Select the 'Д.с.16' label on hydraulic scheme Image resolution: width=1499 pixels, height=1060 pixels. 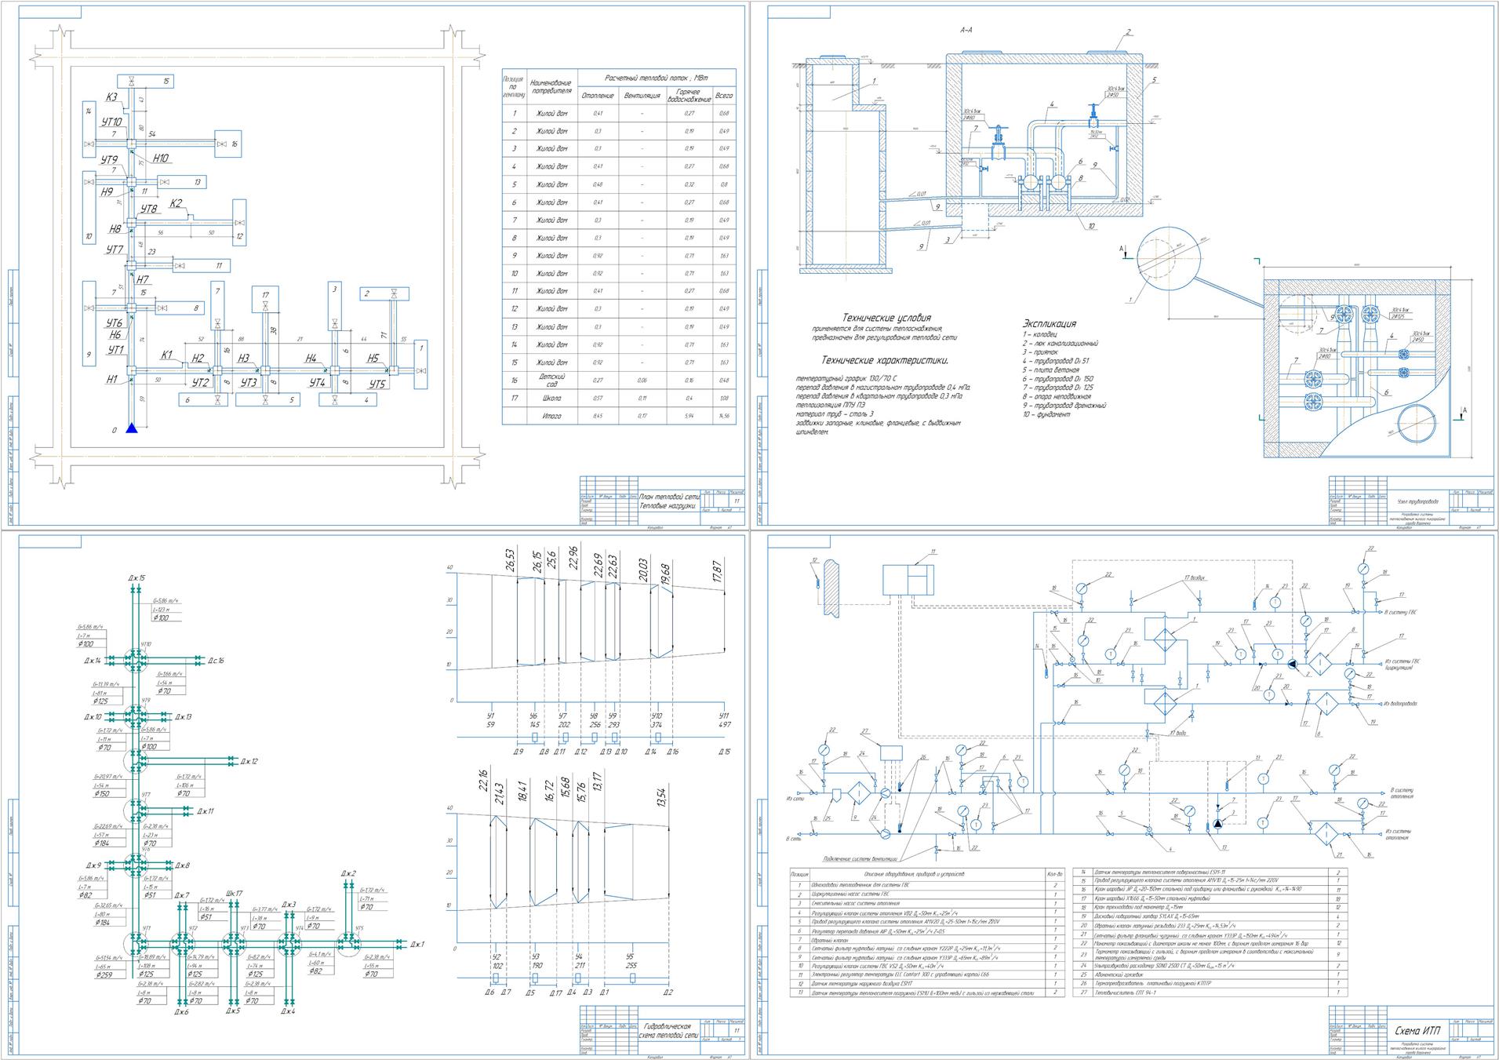pyautogui.click(x=216, y=661)
